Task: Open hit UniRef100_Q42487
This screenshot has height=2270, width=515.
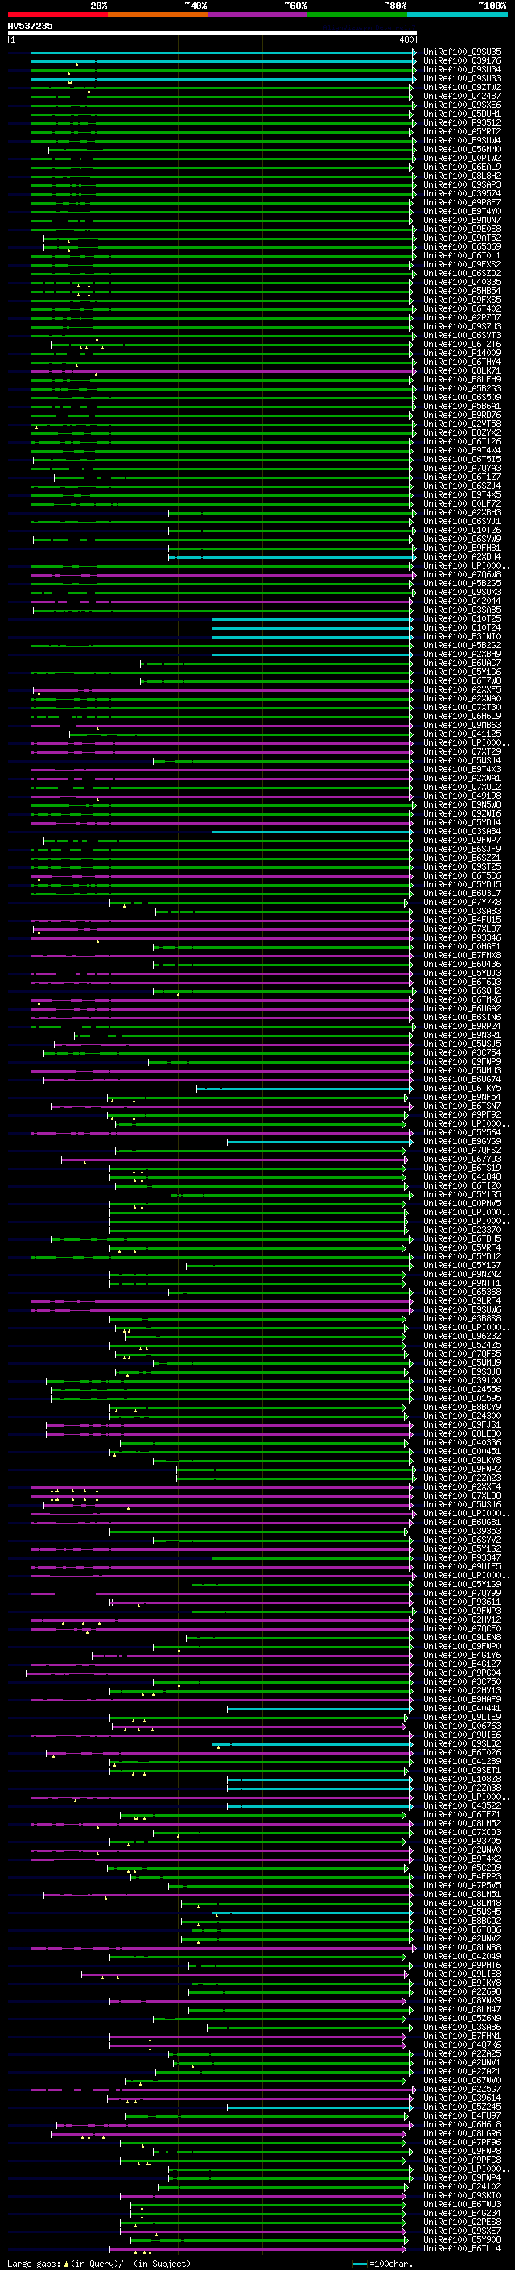Action: point(462,96)
